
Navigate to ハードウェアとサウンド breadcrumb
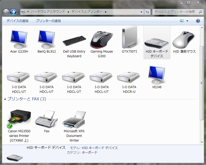48,12
